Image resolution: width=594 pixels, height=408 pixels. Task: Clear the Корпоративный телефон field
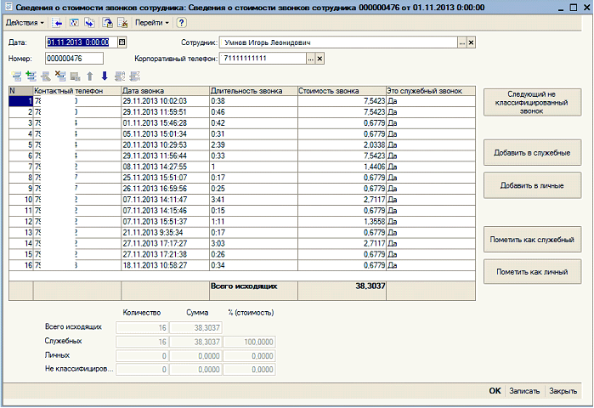pyautogui.click(x=320, y=59)
